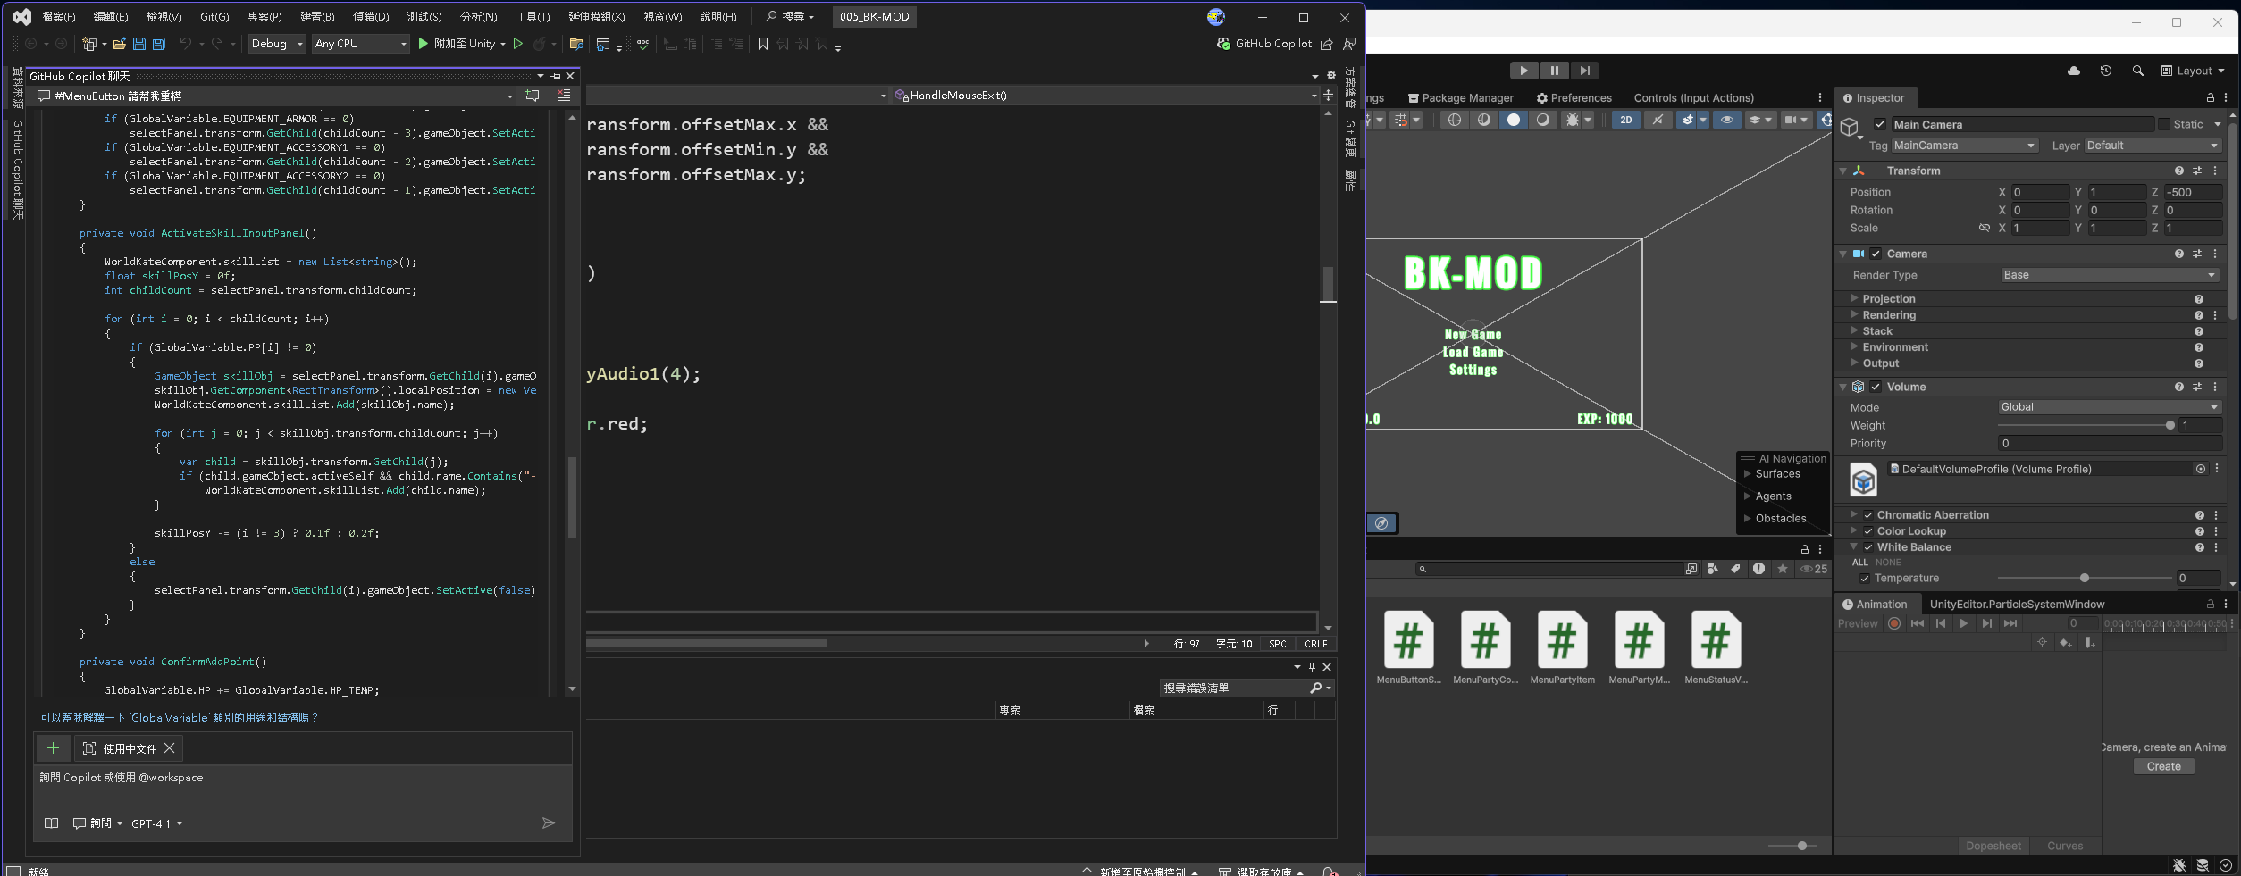Click Save All icon in Visual Studio
2241x876 pixels.
click(159, 44)
